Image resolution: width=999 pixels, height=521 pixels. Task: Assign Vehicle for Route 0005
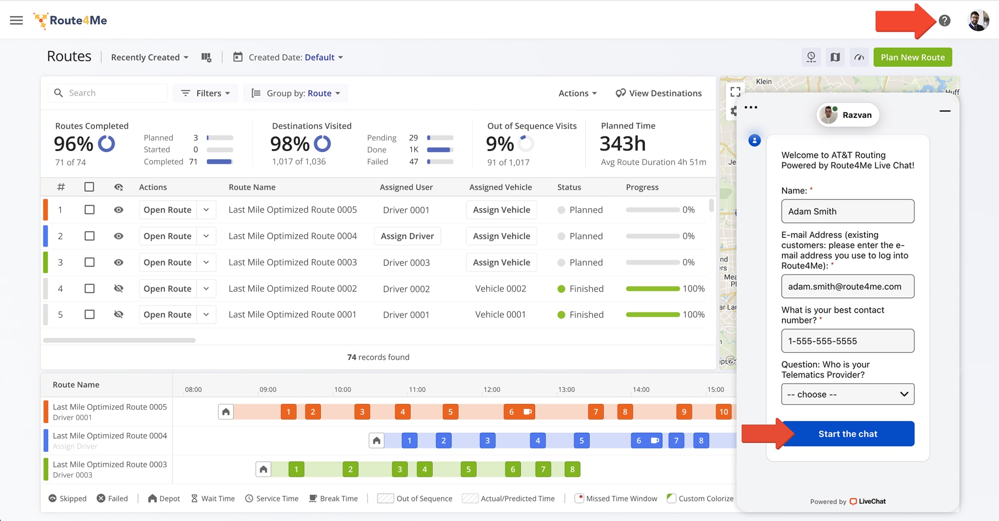[501, 210]
